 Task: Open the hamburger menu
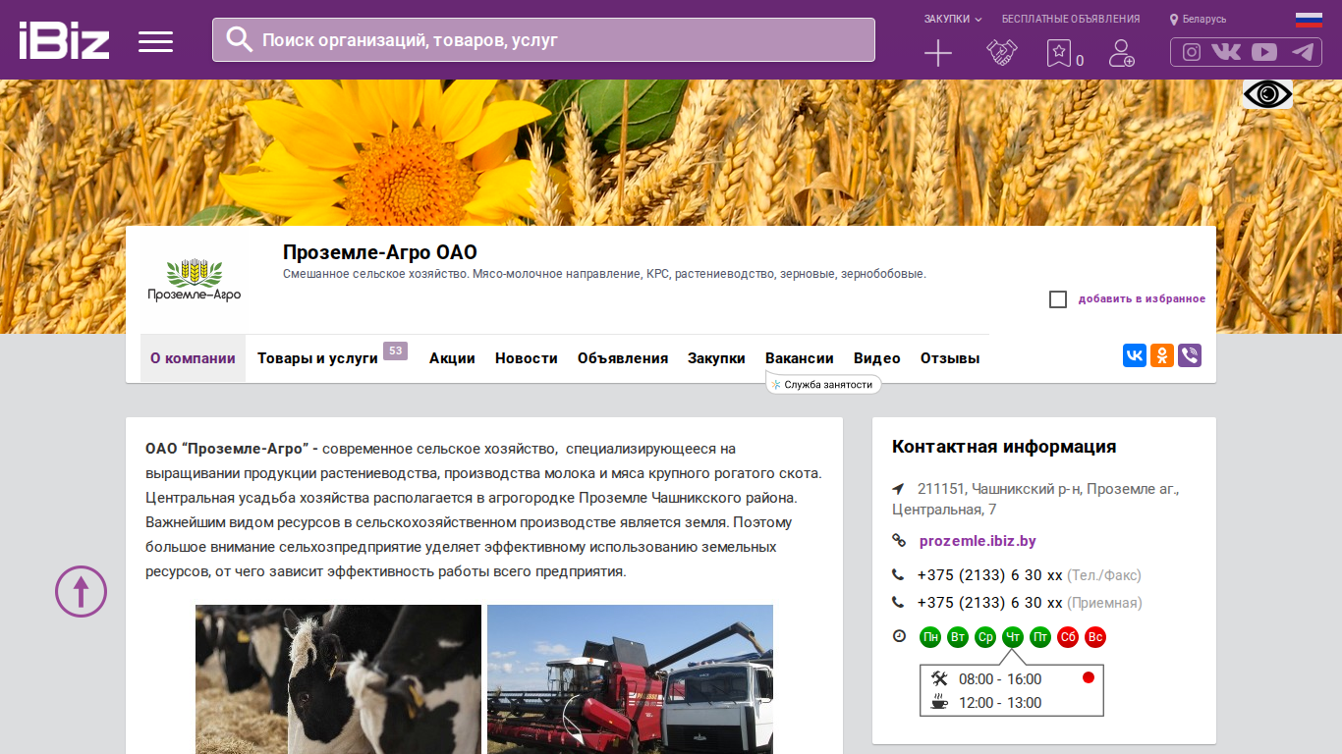click(x=155, y=41)
